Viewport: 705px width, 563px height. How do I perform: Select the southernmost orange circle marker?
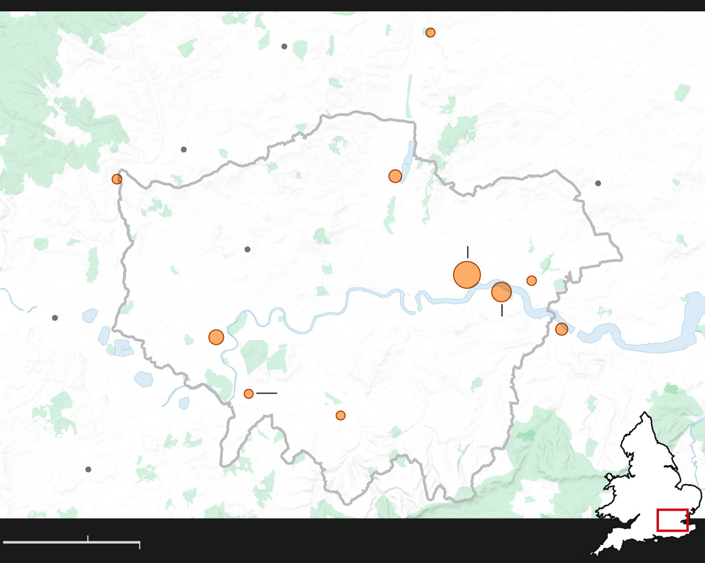(341, 416)
